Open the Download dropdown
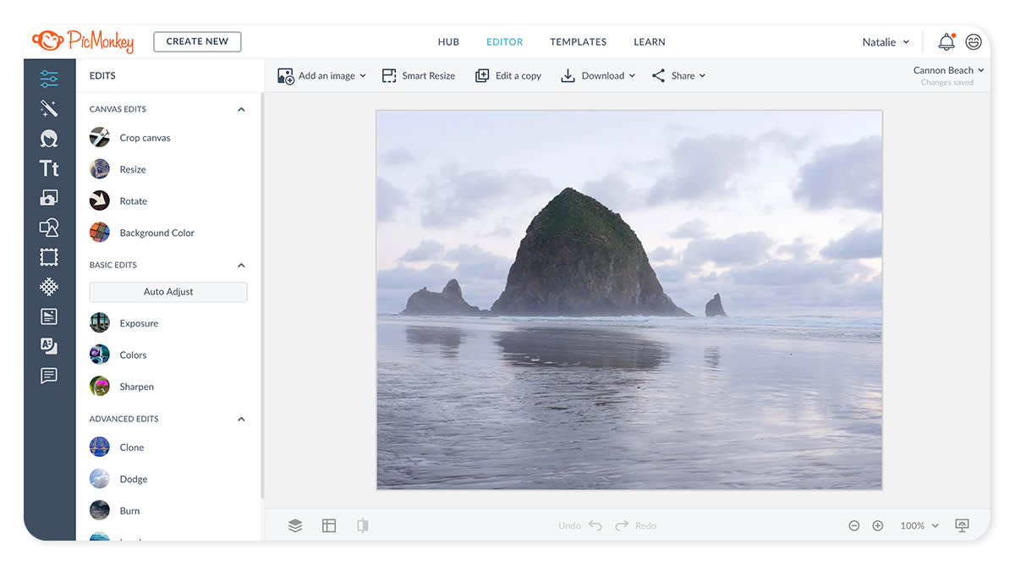Image resolution: width=1015 pixels, height=566 pixels. tap(598, 75)
